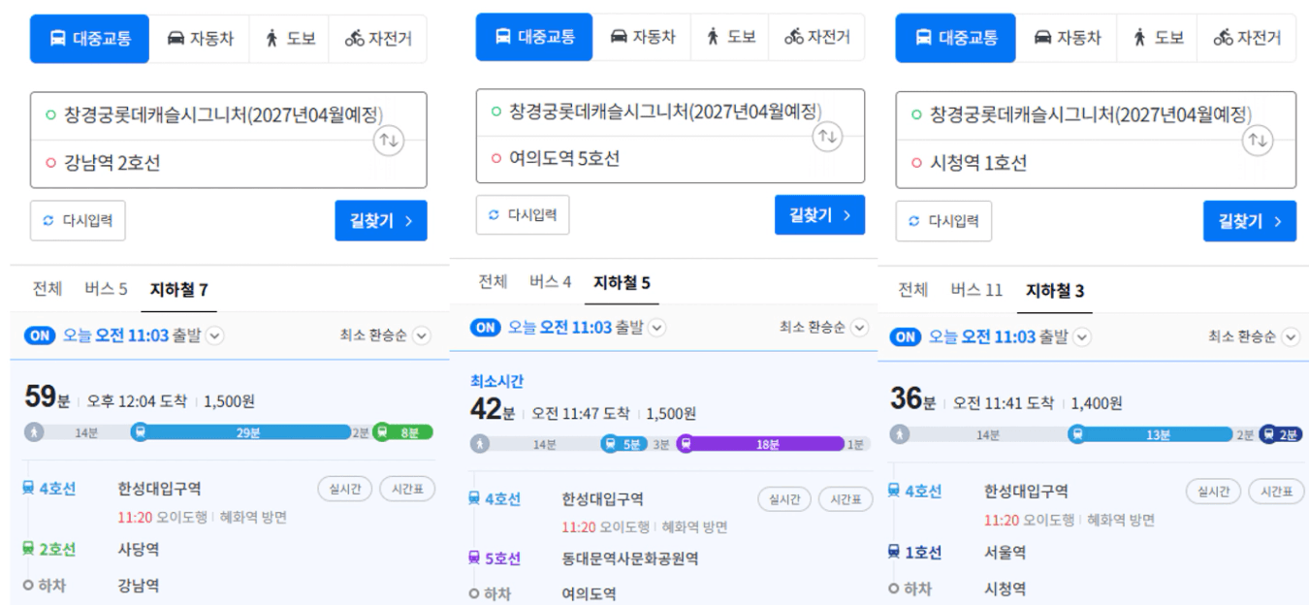The width and height of the screenshot is (1309, 605).
Task: Toggle the ON departure switch in the 강남역 panel
Action: coord(40,335)
